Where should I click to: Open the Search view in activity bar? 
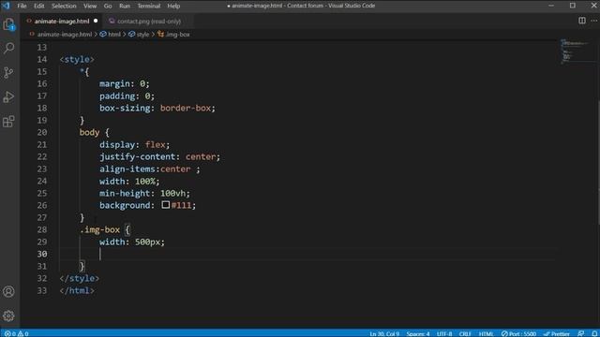pos(8,48)
